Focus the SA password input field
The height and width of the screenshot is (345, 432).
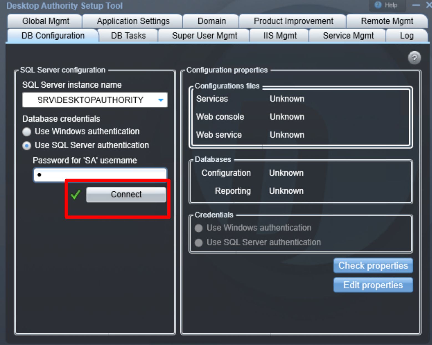point(100,175)
